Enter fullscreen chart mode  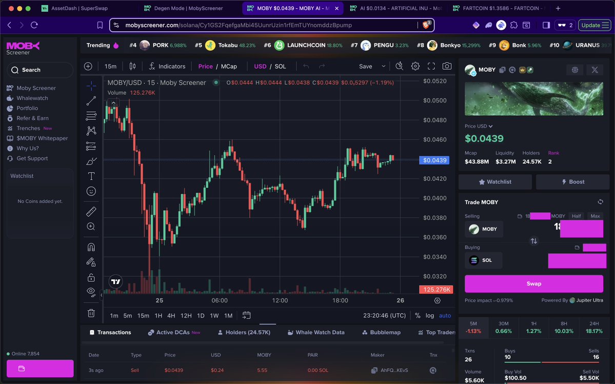431,66
